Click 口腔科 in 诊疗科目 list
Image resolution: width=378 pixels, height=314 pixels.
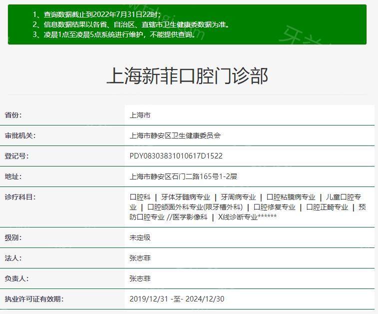(140, 197)
